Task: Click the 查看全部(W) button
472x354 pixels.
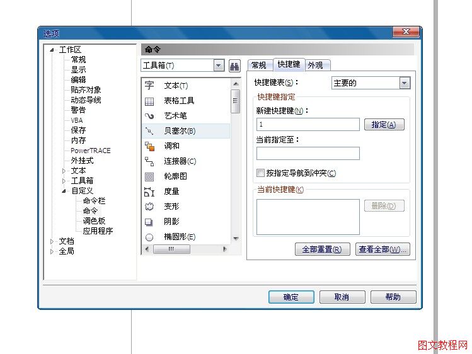Action: pyautogui.click(x=383, y=249)
